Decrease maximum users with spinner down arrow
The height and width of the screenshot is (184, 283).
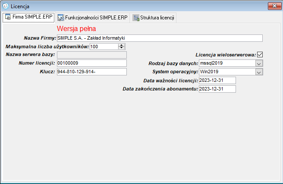(x=122, y=48)
